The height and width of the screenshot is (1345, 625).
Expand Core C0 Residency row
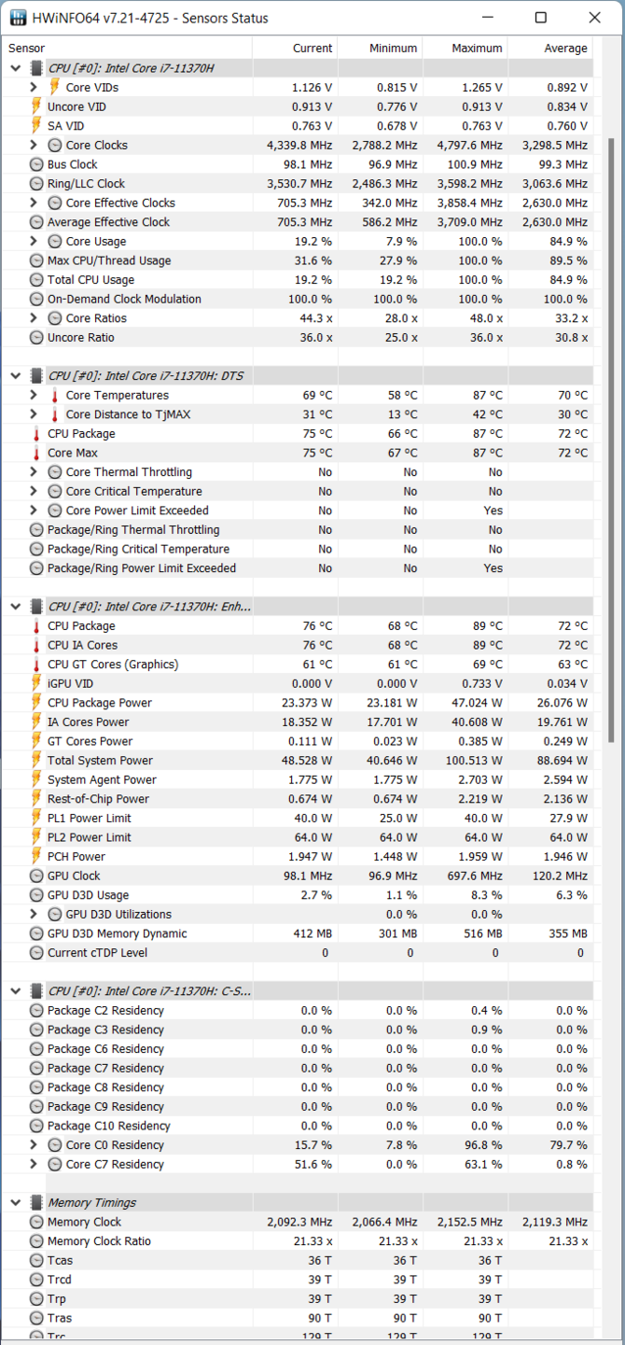click(34, 1145)
